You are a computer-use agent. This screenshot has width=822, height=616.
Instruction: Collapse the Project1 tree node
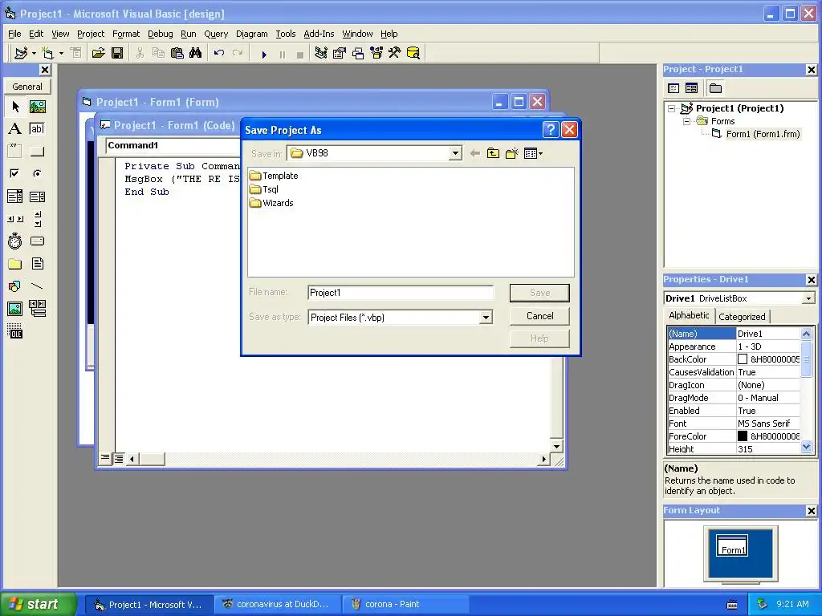pos(672,108)
